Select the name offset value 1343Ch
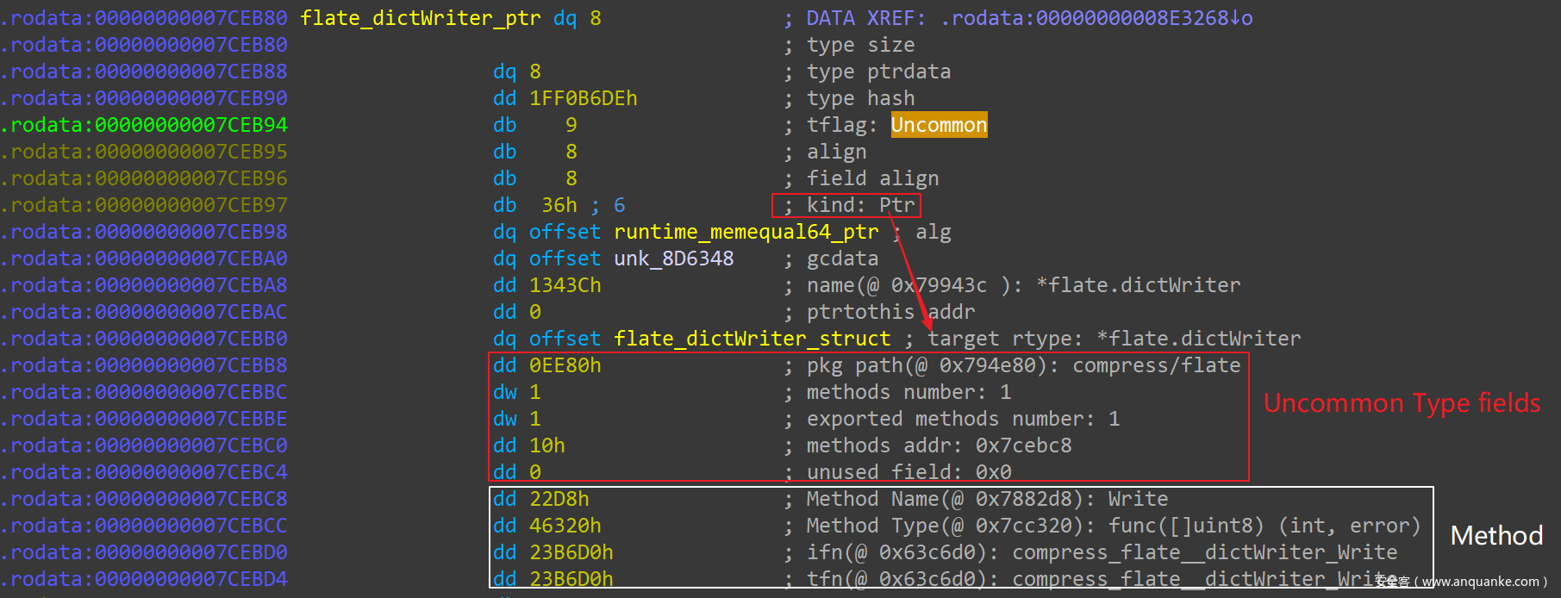This screenshot has height=598, width=1561. 565,285
